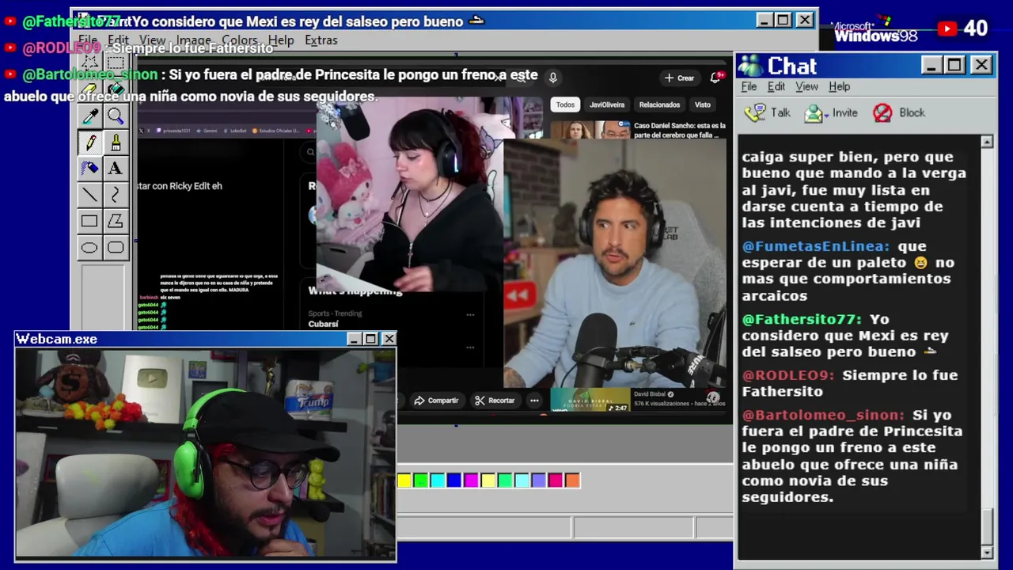
Task: Open Paint's Image menu
Action: (194, 40)
